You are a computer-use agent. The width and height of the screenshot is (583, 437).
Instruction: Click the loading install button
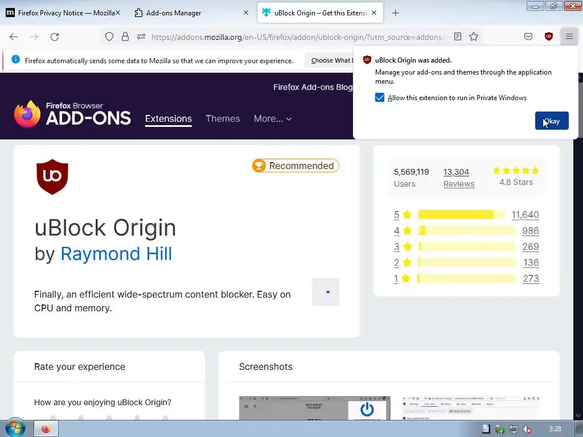click(x=326, y=292)
